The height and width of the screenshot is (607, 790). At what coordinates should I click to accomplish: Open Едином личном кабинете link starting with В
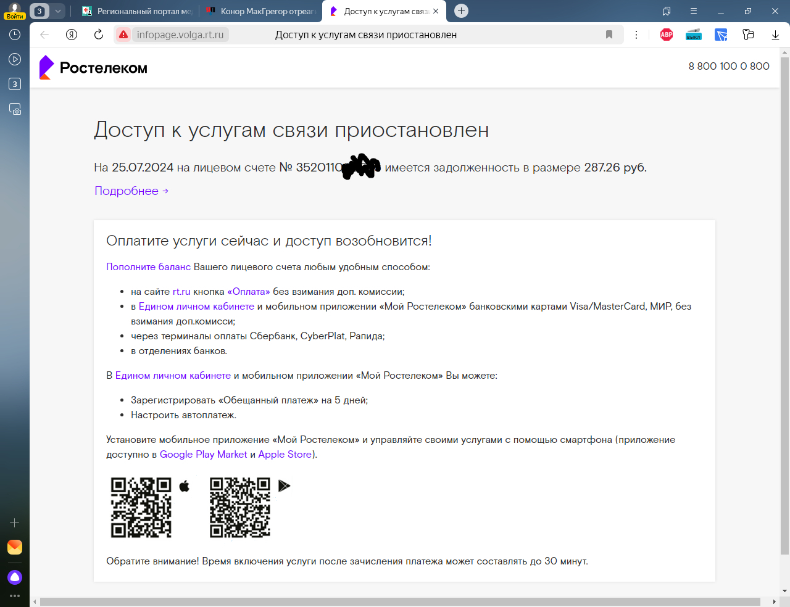click(x=173, y=376)
